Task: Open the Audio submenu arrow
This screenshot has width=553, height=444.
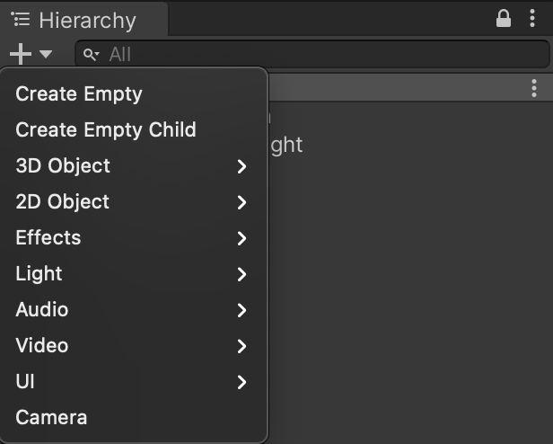Action: point(241,310)
